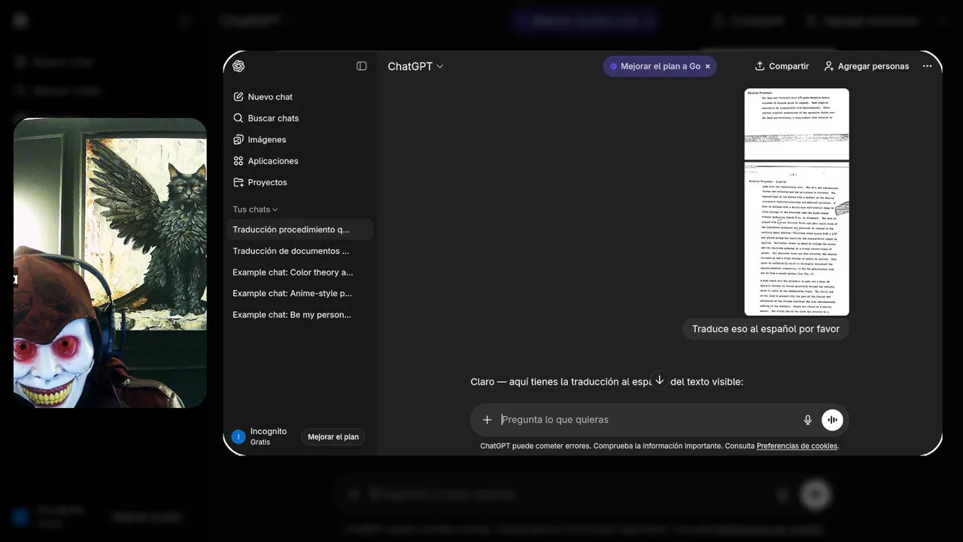Click the scroll-to-bottom arrow button

tap(659, 380)
